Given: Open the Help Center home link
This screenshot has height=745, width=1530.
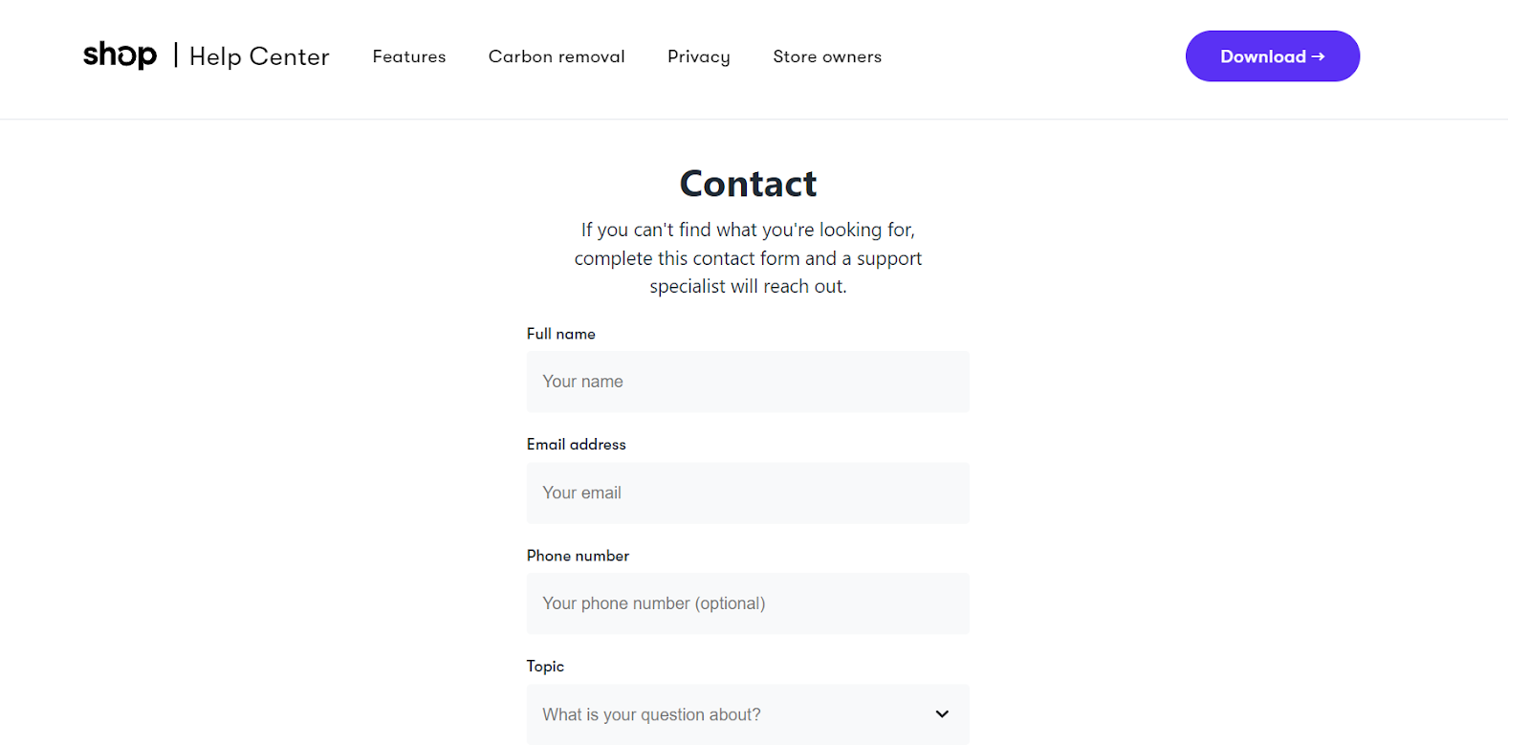Looking at the screenshot, I should tap(259, 56).
